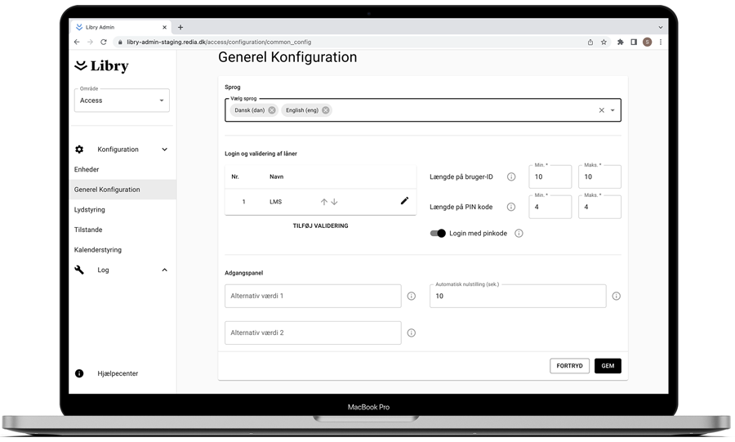Click the FORTRYD cancel button

pyautogui.click(x=569, y=366)
